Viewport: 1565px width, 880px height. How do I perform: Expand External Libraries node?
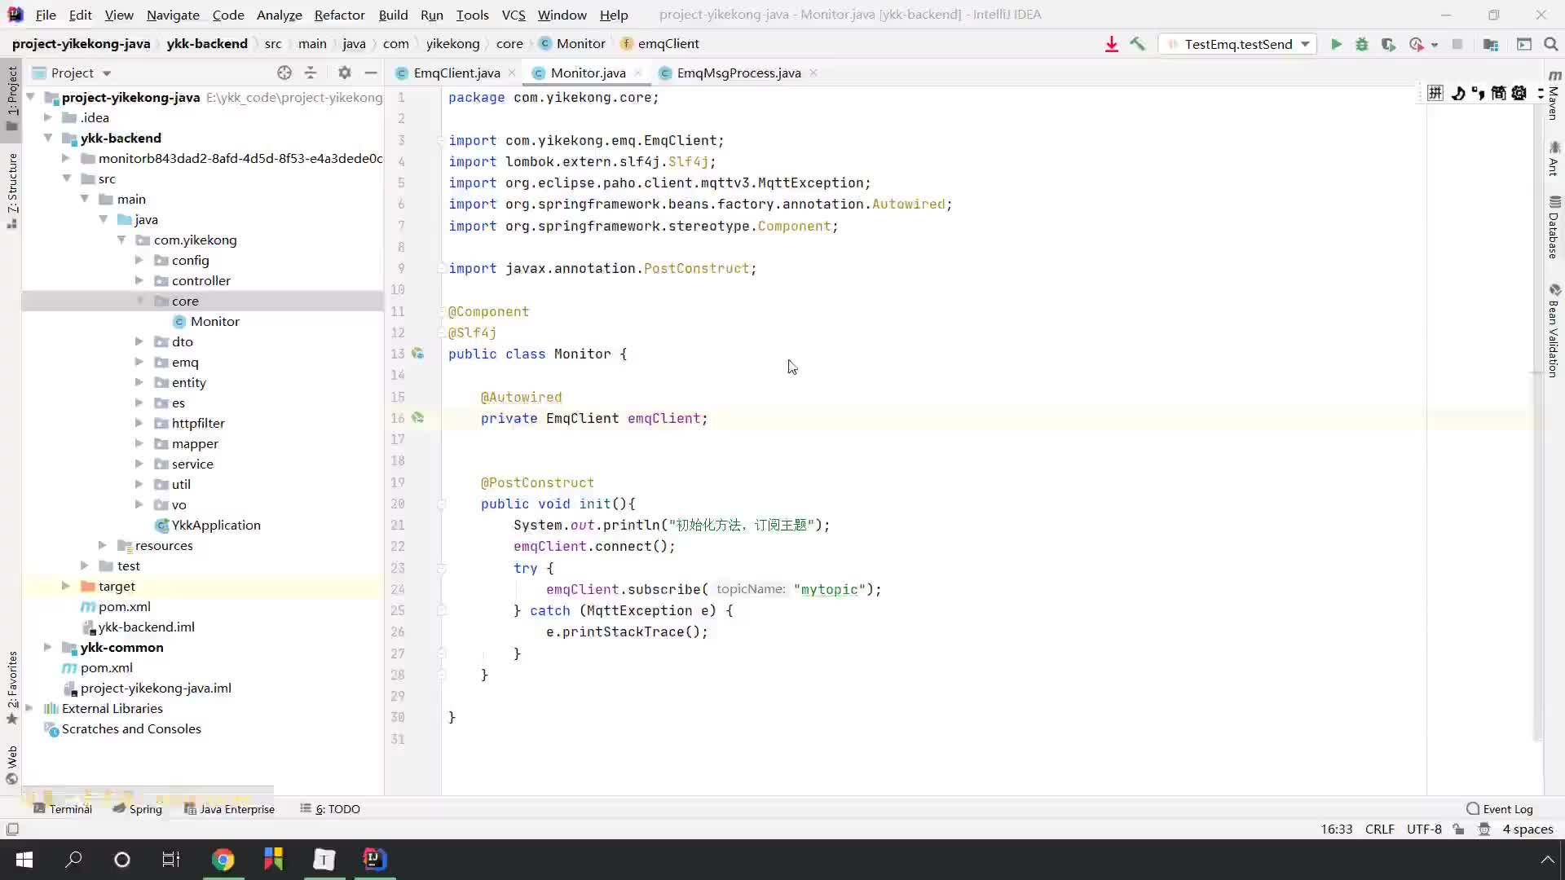click(x=29, y=708)
